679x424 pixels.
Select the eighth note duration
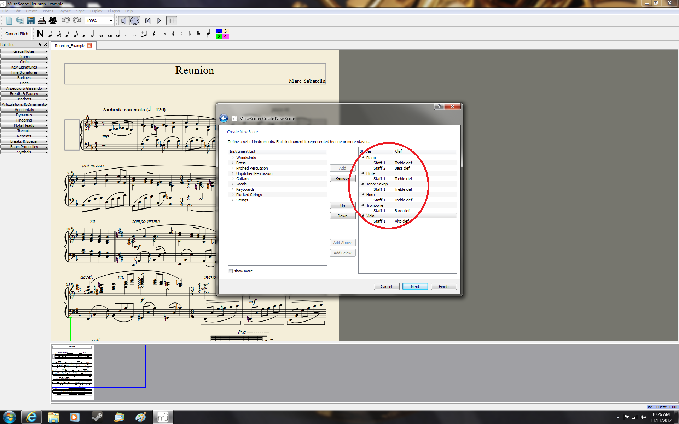click(76, 34)
